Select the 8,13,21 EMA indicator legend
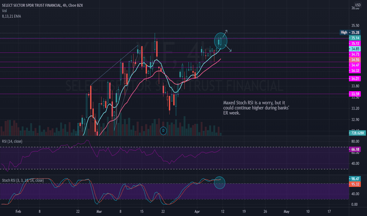This screenshot has width=367, height=216. point(11,16)
